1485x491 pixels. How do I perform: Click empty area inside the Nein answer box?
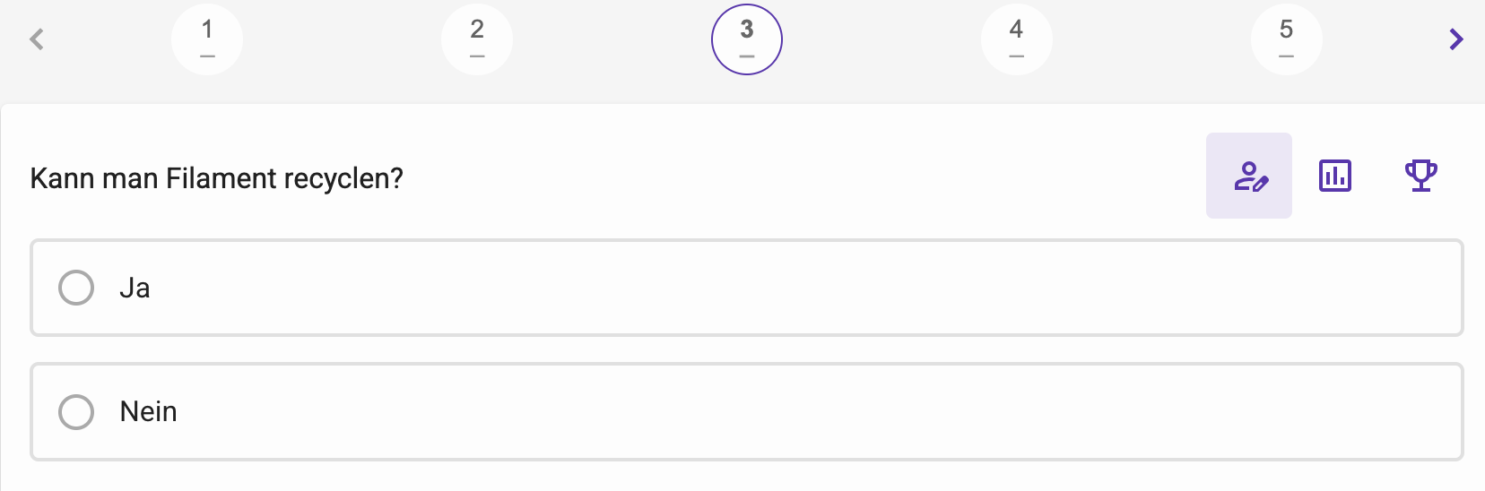pyautogui.click(x=807, y=412)
